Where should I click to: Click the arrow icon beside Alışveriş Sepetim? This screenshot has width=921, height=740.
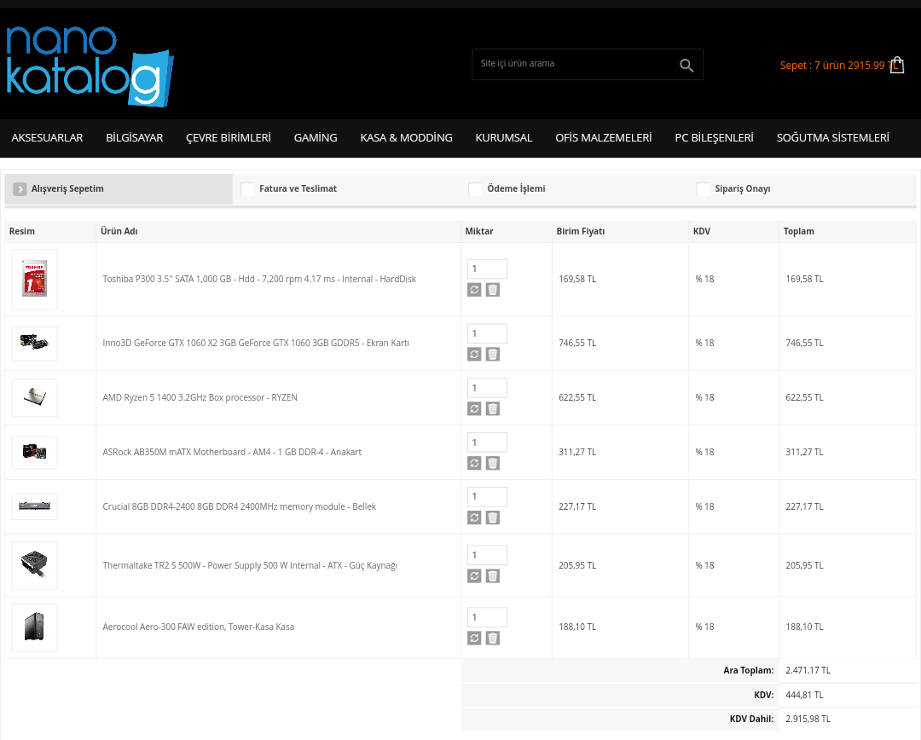(20, 188)
